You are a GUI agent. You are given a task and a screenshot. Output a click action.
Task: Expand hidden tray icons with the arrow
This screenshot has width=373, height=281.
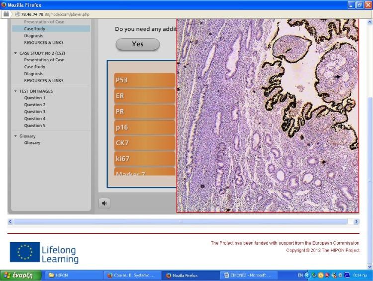coord(307,276)
